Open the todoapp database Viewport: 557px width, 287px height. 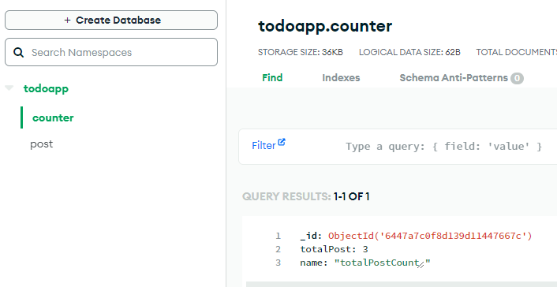[47, 88]
